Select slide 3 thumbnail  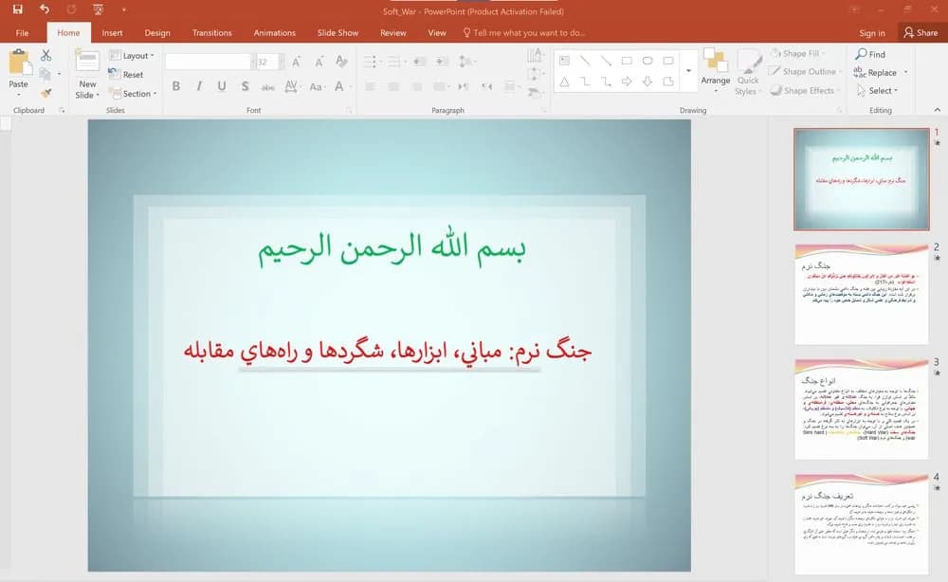coord(861,409)
